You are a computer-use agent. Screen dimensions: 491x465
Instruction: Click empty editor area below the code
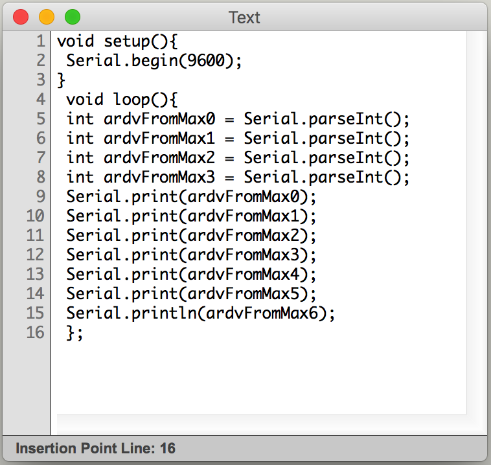point(258,378)
